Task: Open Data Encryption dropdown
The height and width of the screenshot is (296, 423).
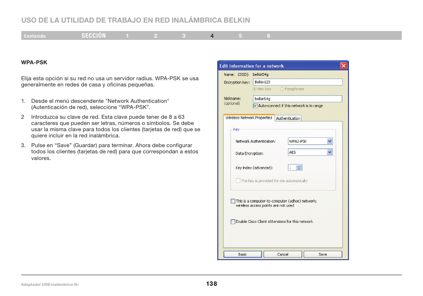Action: (x=310, y=152)
